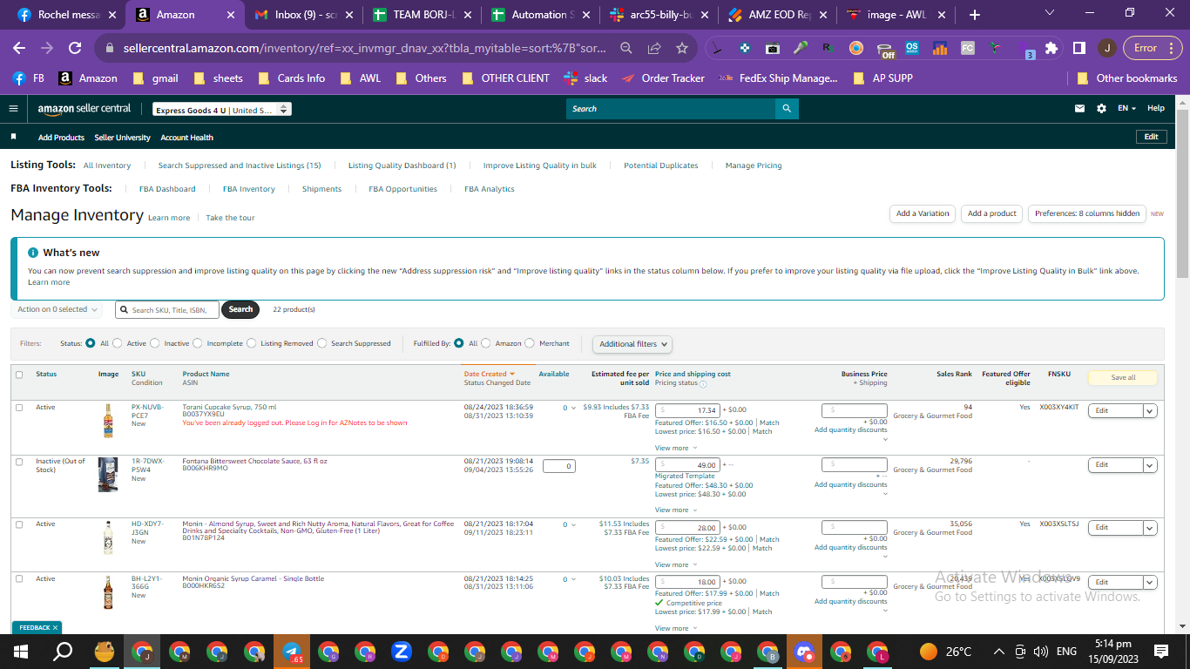Open the EN language dropdown
1190x669 pixels.
click(1127, 109)
